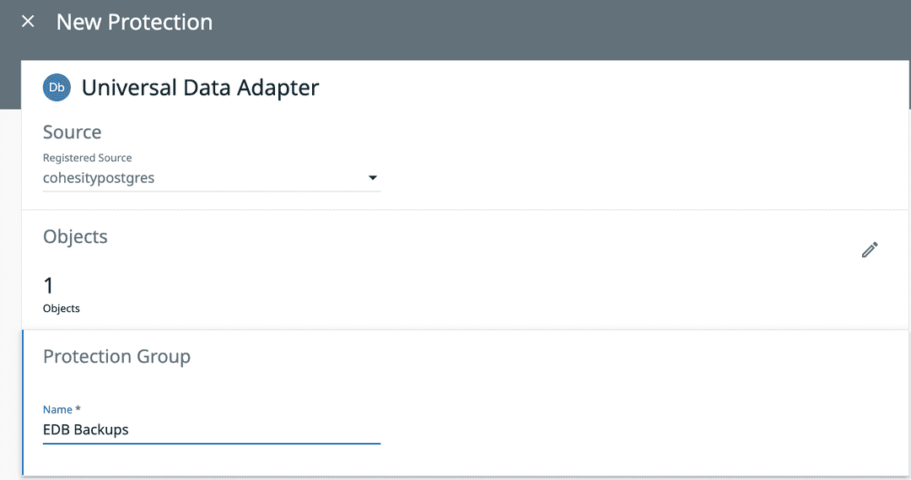This screenshot has height=480, width=911.
Task: Click the required asterisk beside Name
Action: click(x=78, y=409)
